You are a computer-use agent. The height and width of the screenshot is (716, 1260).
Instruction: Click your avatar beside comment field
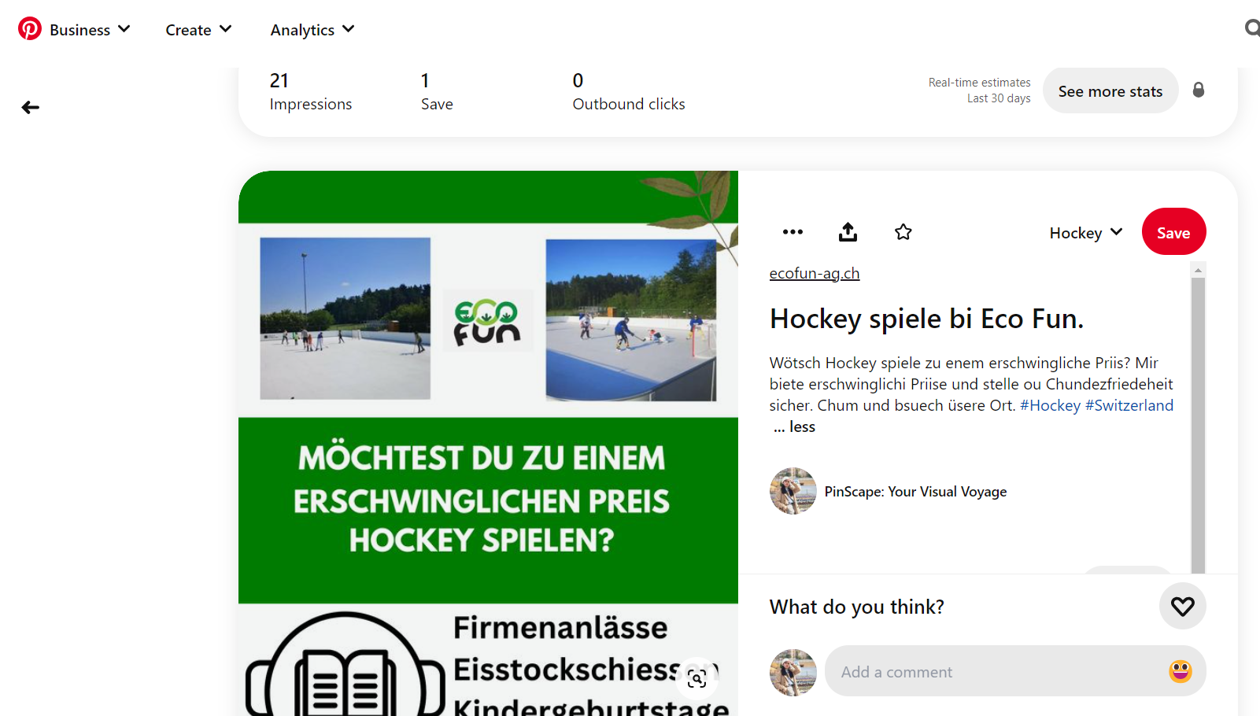coord(793,673)
